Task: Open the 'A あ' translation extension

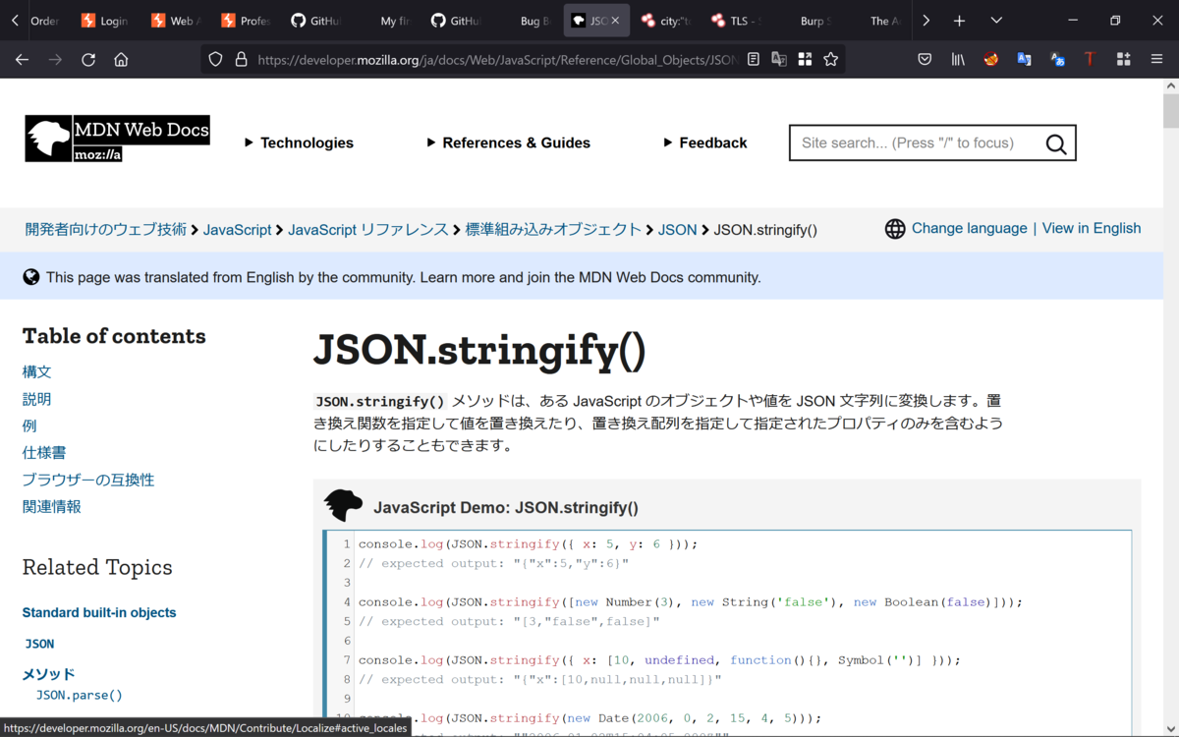Action: coord(1057,59)
